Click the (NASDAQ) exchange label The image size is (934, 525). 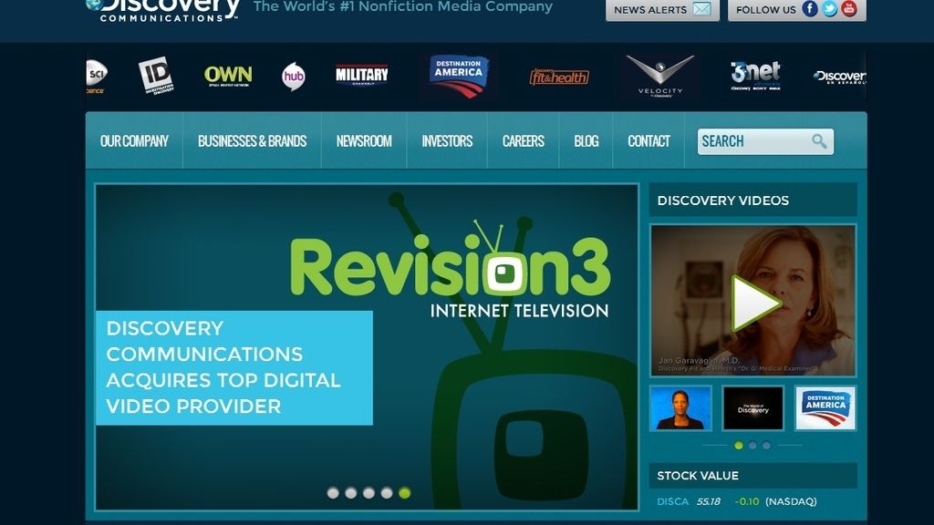tap(791, 502)
